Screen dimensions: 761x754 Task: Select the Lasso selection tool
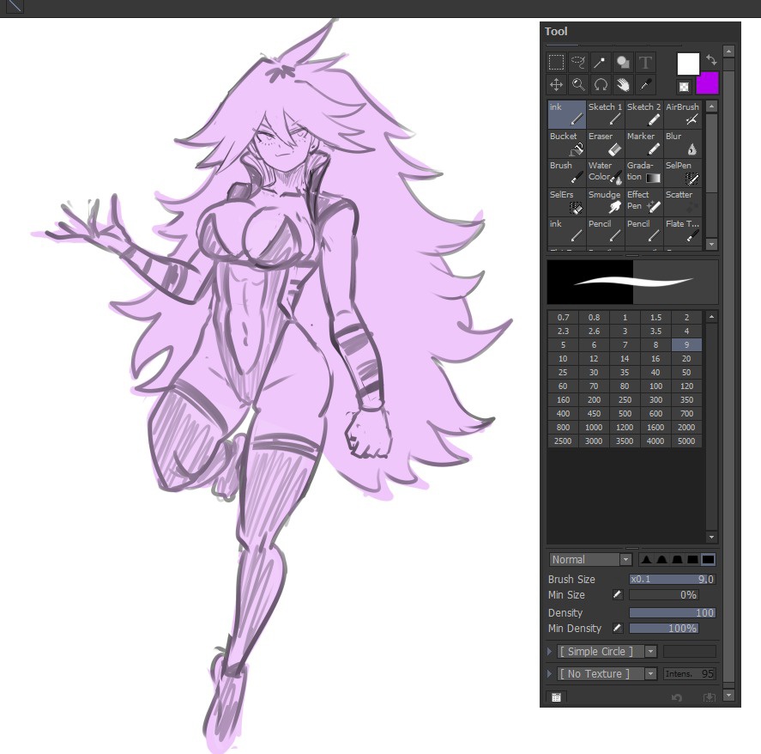click(578, 62)
